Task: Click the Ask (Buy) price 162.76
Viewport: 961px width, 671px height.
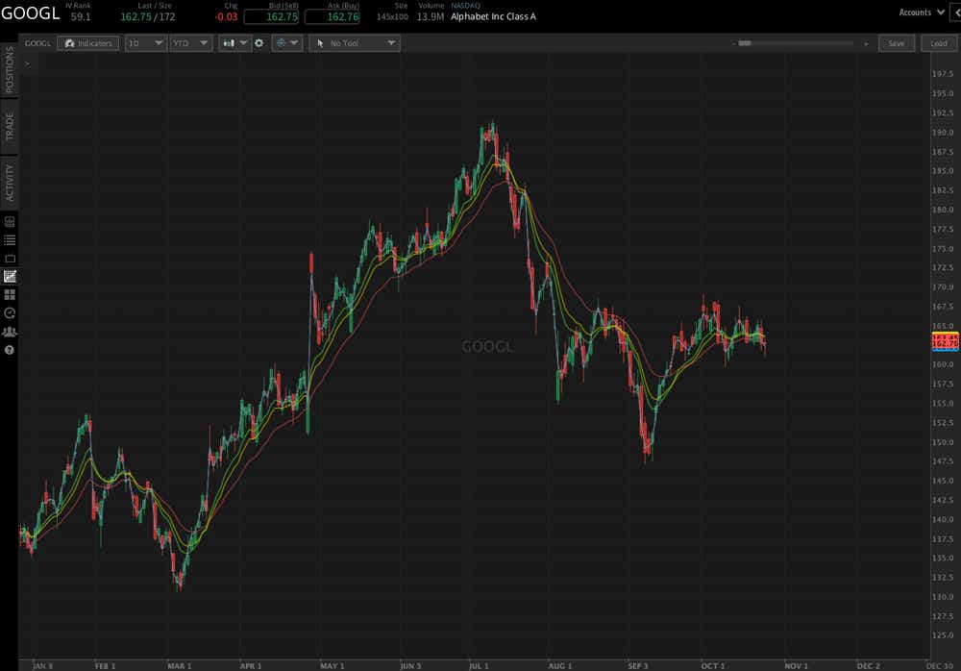Action: click(333, 16)
